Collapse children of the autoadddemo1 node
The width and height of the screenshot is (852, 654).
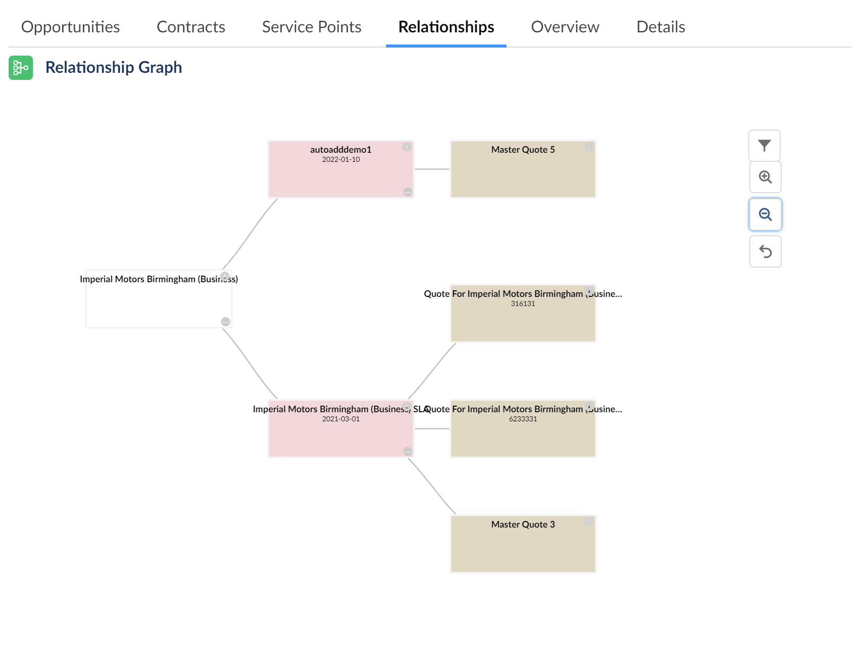[407, 192]
